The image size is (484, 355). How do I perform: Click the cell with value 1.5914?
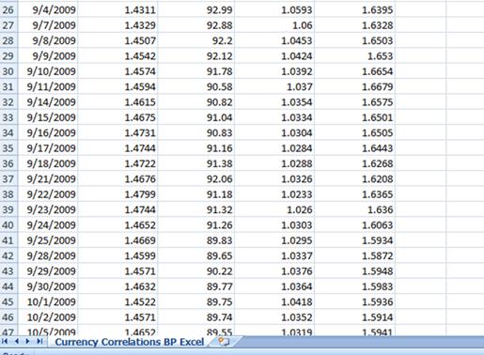355,316
